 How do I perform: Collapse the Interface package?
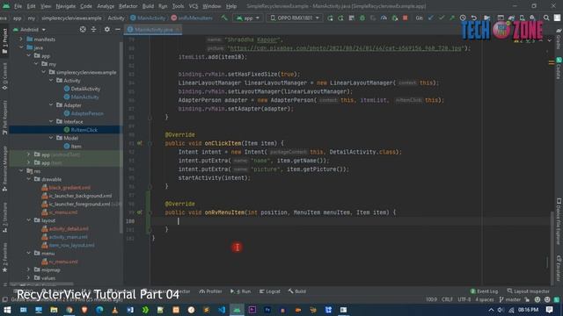click(x=51, y=121)
